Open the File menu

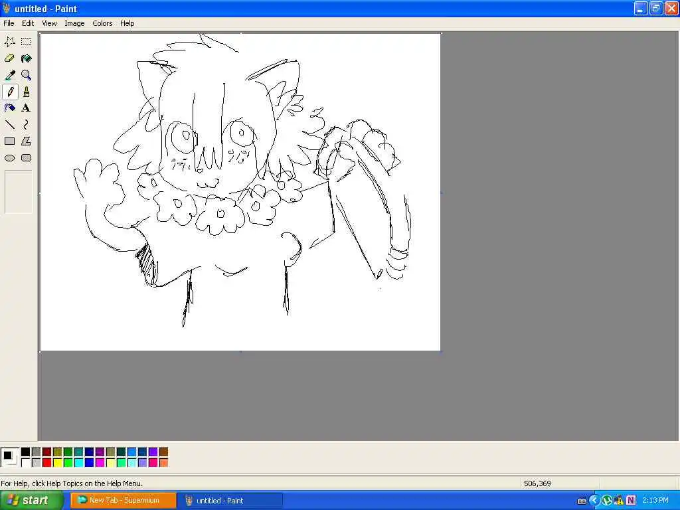pos(9,23)
